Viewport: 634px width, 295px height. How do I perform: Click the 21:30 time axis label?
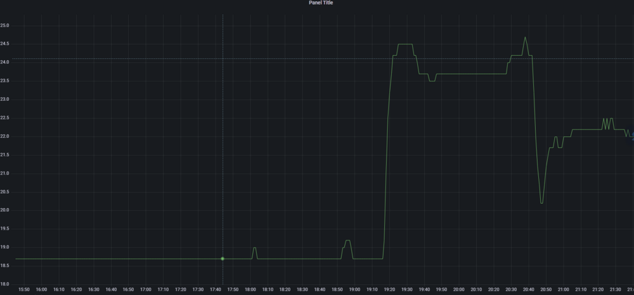coord(615,290)
